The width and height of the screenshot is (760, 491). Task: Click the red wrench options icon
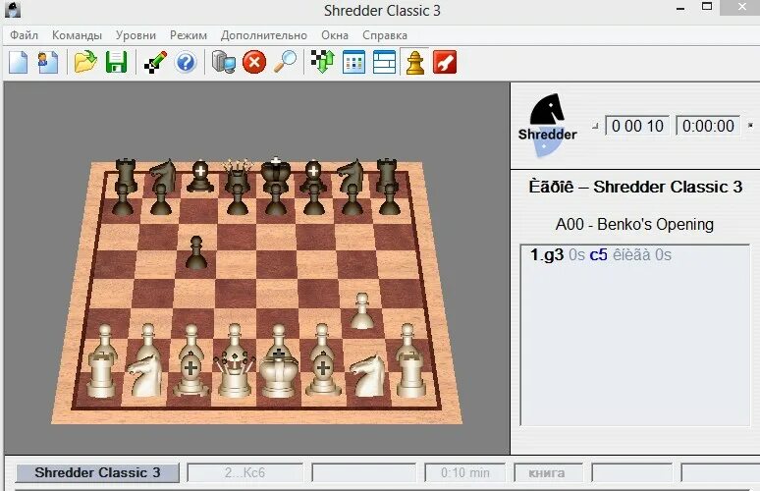coord(445,62)
